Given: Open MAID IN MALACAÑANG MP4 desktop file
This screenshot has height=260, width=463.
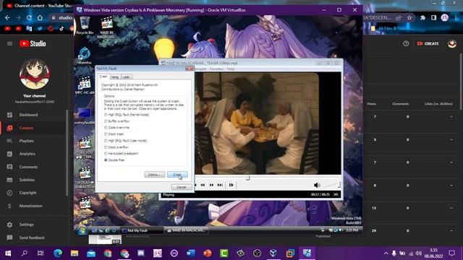Looking at the screenshot, I should tap(106, 27).
